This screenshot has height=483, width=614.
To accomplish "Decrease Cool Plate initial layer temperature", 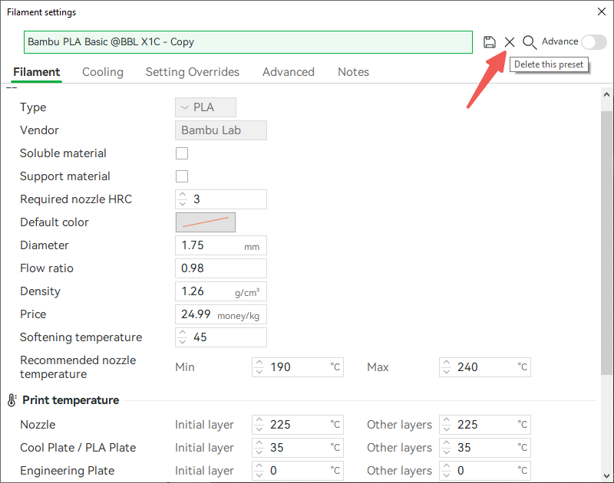I will coord(259,452).
